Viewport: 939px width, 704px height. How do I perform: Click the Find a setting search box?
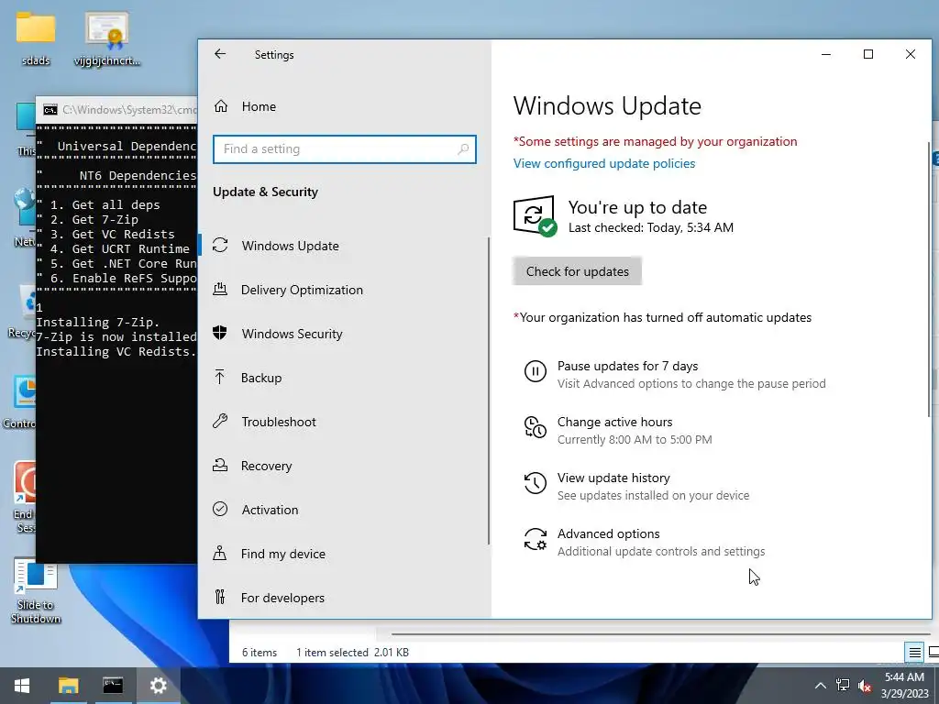click(345, 149)
